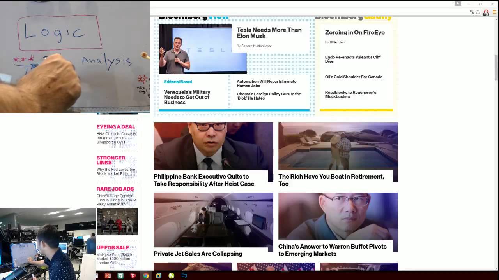Click the Chrome user profile icon

click(458, 3)
